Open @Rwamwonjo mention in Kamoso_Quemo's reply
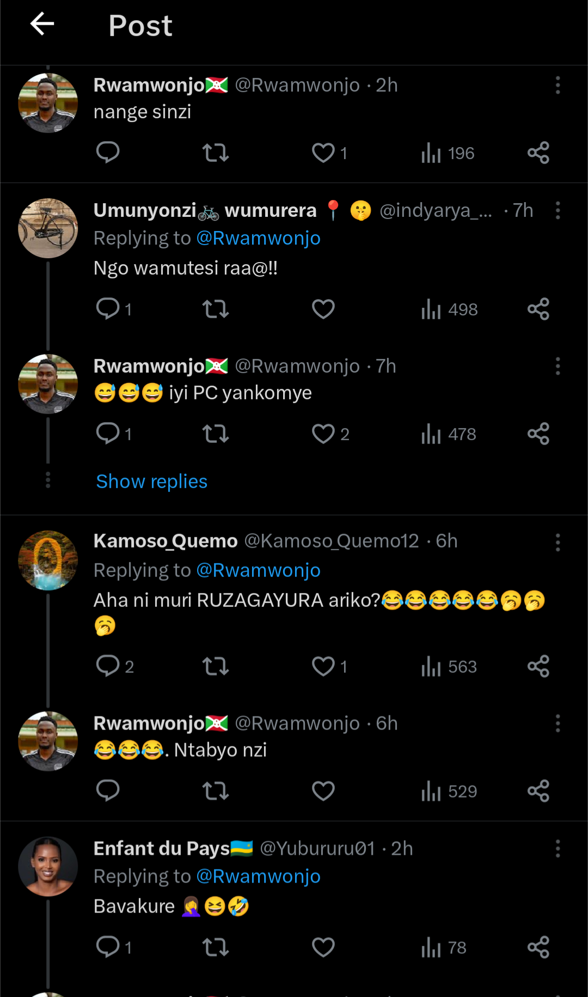This screenshot has width=588, height=997. [x=258, y=570]
